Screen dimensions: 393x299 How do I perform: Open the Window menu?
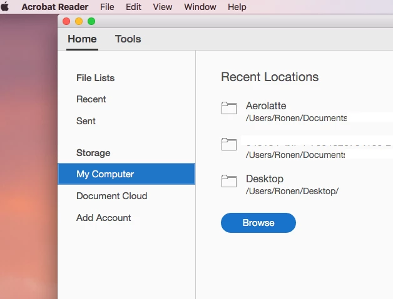click(200, 7)
